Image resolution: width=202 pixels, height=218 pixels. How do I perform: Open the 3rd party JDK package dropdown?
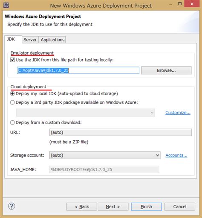tap(85, 113)
